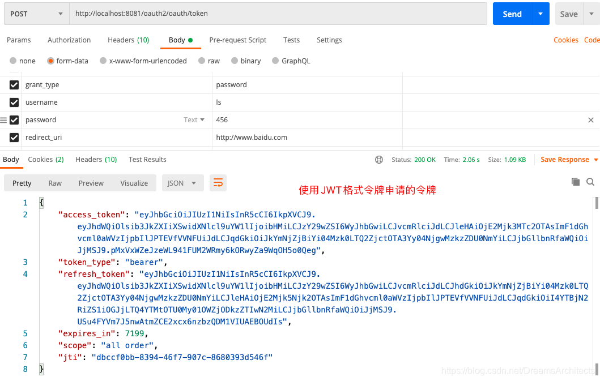Click the expires_in value 7199
The height and width of the screenshot is (381, 600).
coord(134,333)
